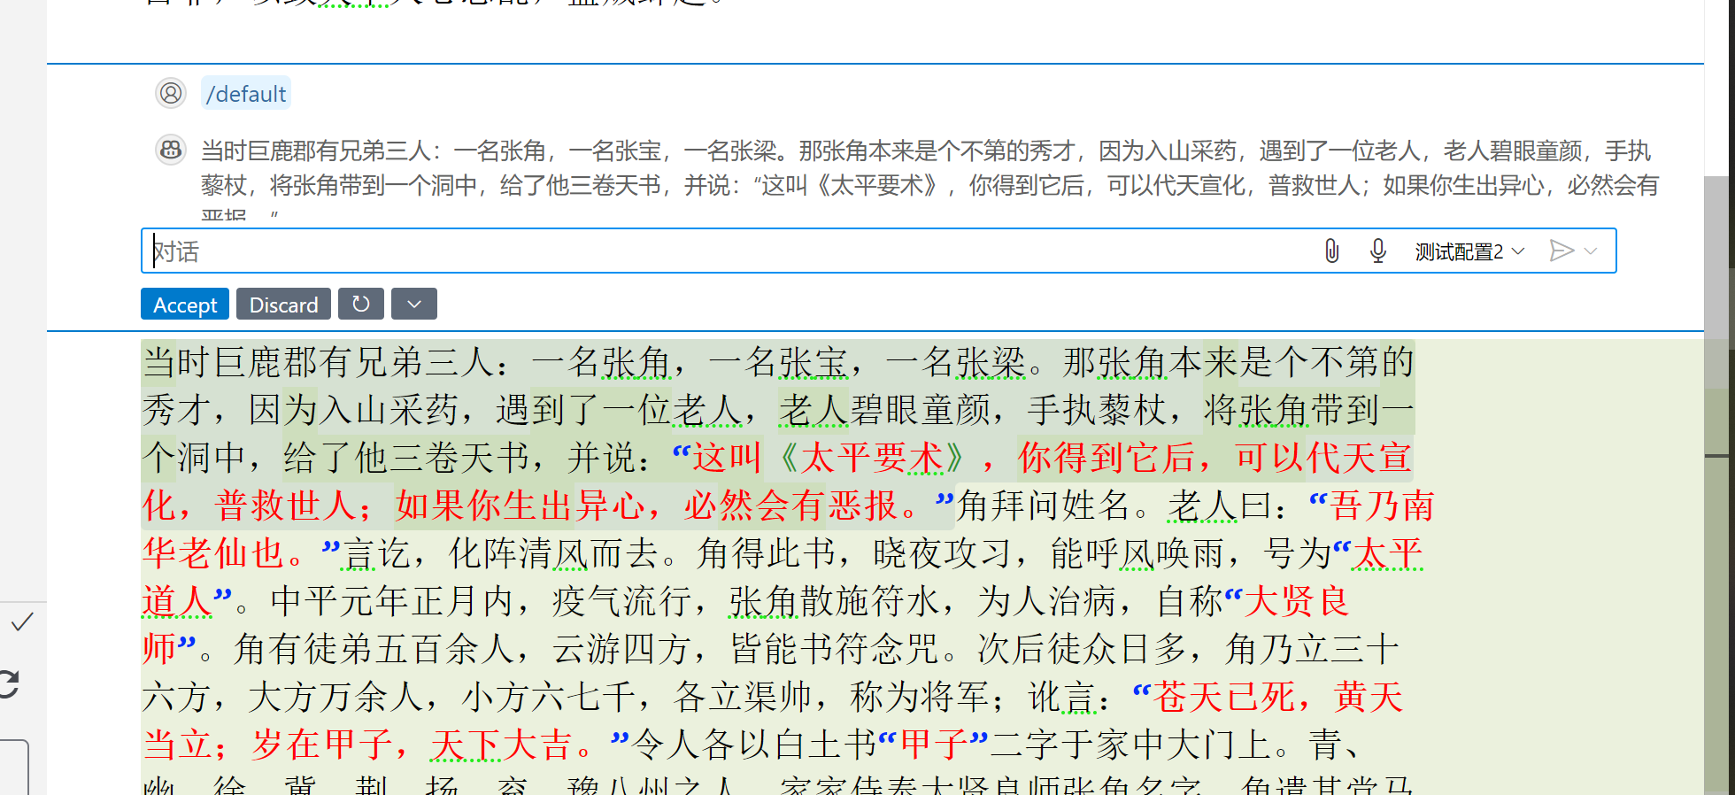The width and height of the screenshot is (1735, 795).
Task: Click the robot assistant avatar icon
Action: tap(171, 151)
